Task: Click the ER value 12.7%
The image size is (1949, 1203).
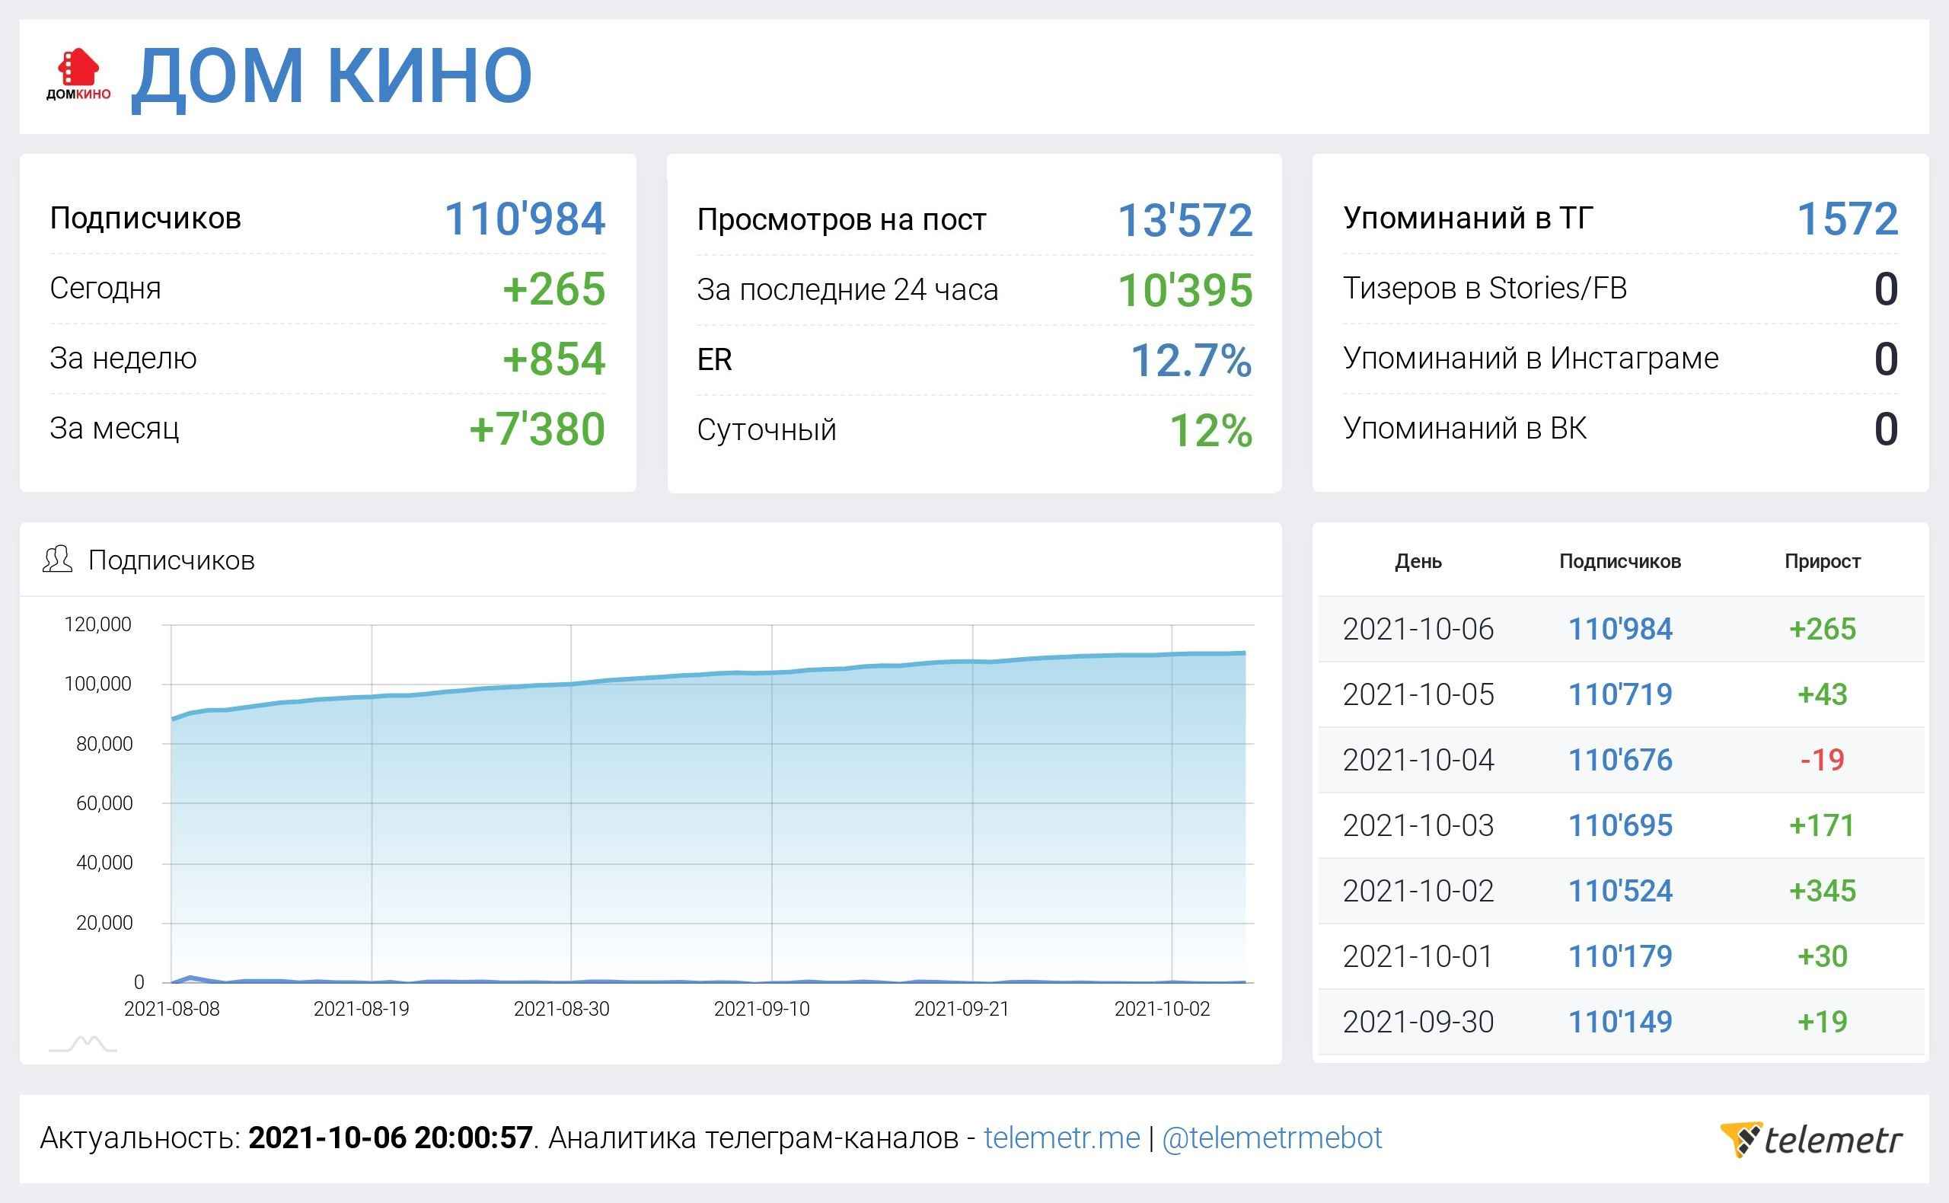Action: 1191,360
